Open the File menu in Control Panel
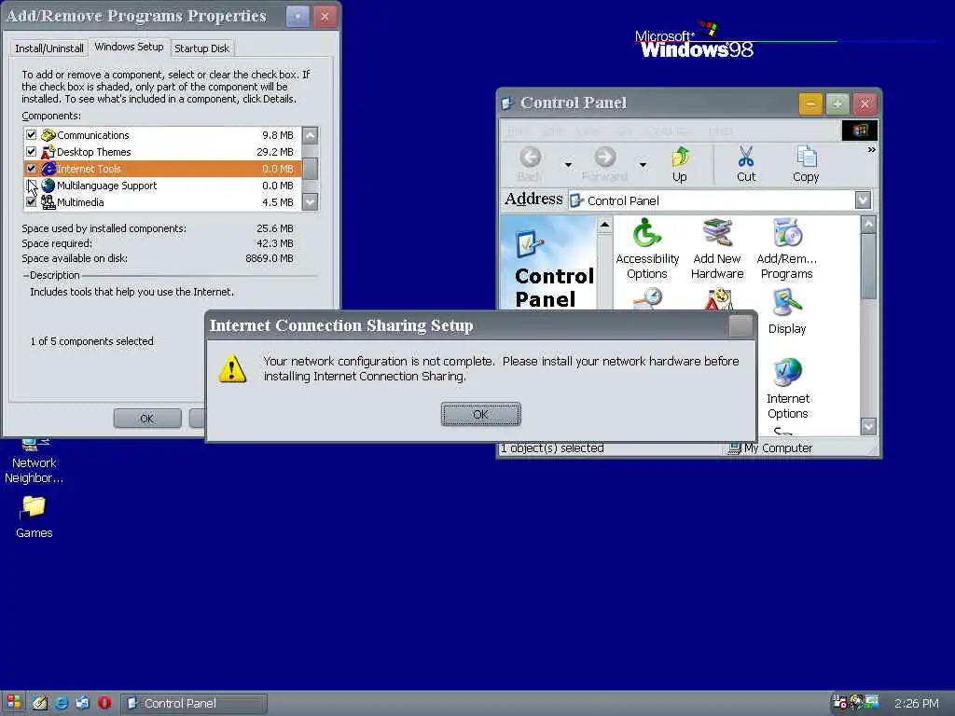955x716 pixels. (x=515, y=131)
